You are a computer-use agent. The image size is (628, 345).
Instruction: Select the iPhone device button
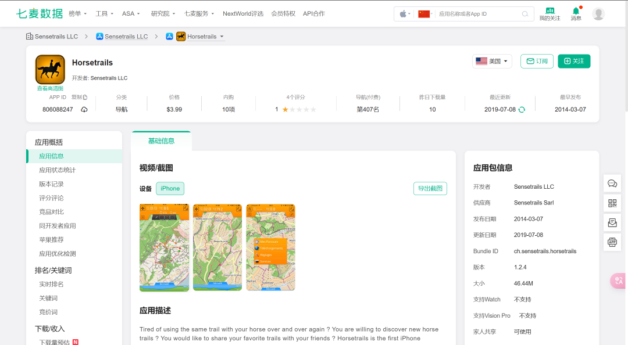click(x=170, y=189)
